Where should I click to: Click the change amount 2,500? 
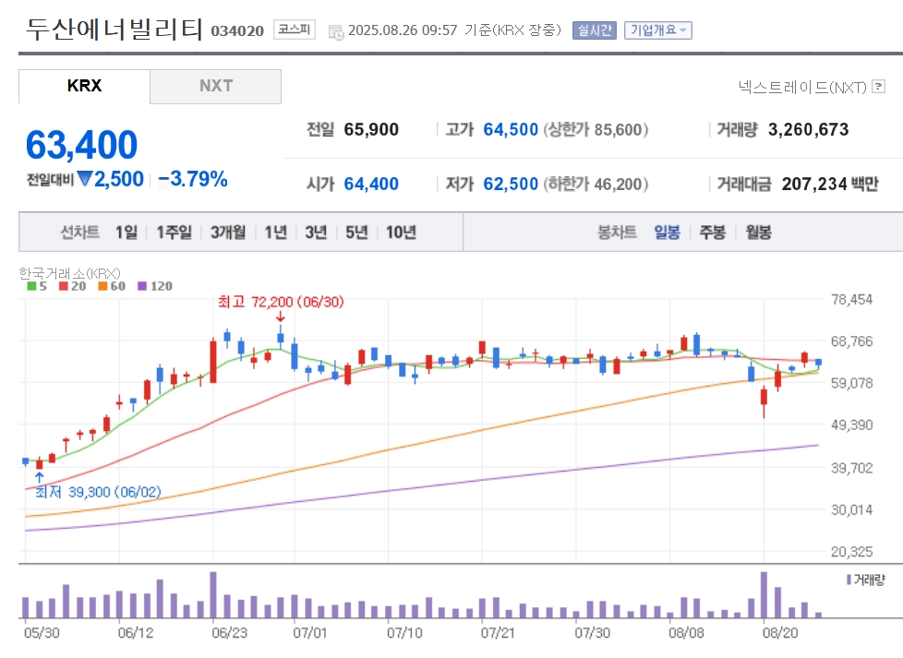(119, 179)
